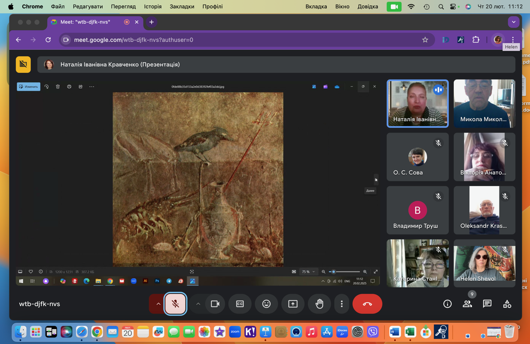Select Микола Микол... video tile

(x=484, y=103)
